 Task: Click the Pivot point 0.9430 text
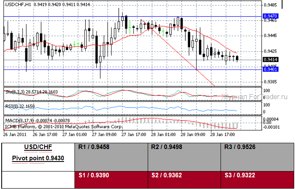(x=38, y=158)
